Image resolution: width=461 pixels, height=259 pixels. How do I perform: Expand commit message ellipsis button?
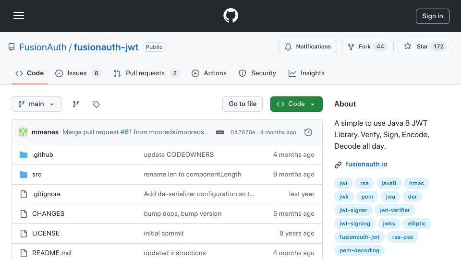[x=220, y=132]
